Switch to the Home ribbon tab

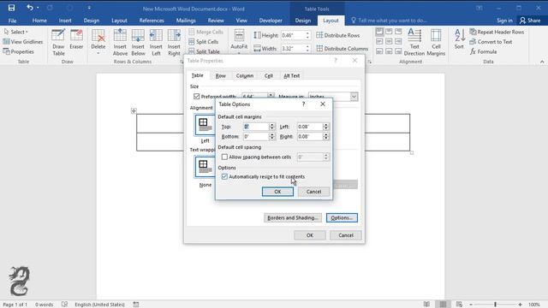click(39, 21)
